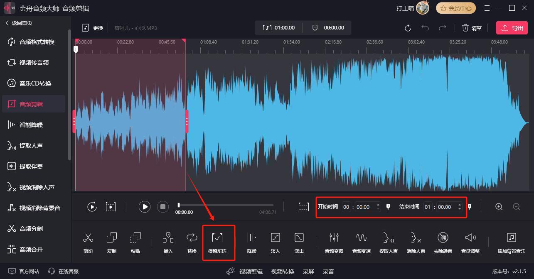Viewport: 534px width, 279px height.
Task: Click the red 导出 export button
Action: pyautogui.click(x=512, y=28)
